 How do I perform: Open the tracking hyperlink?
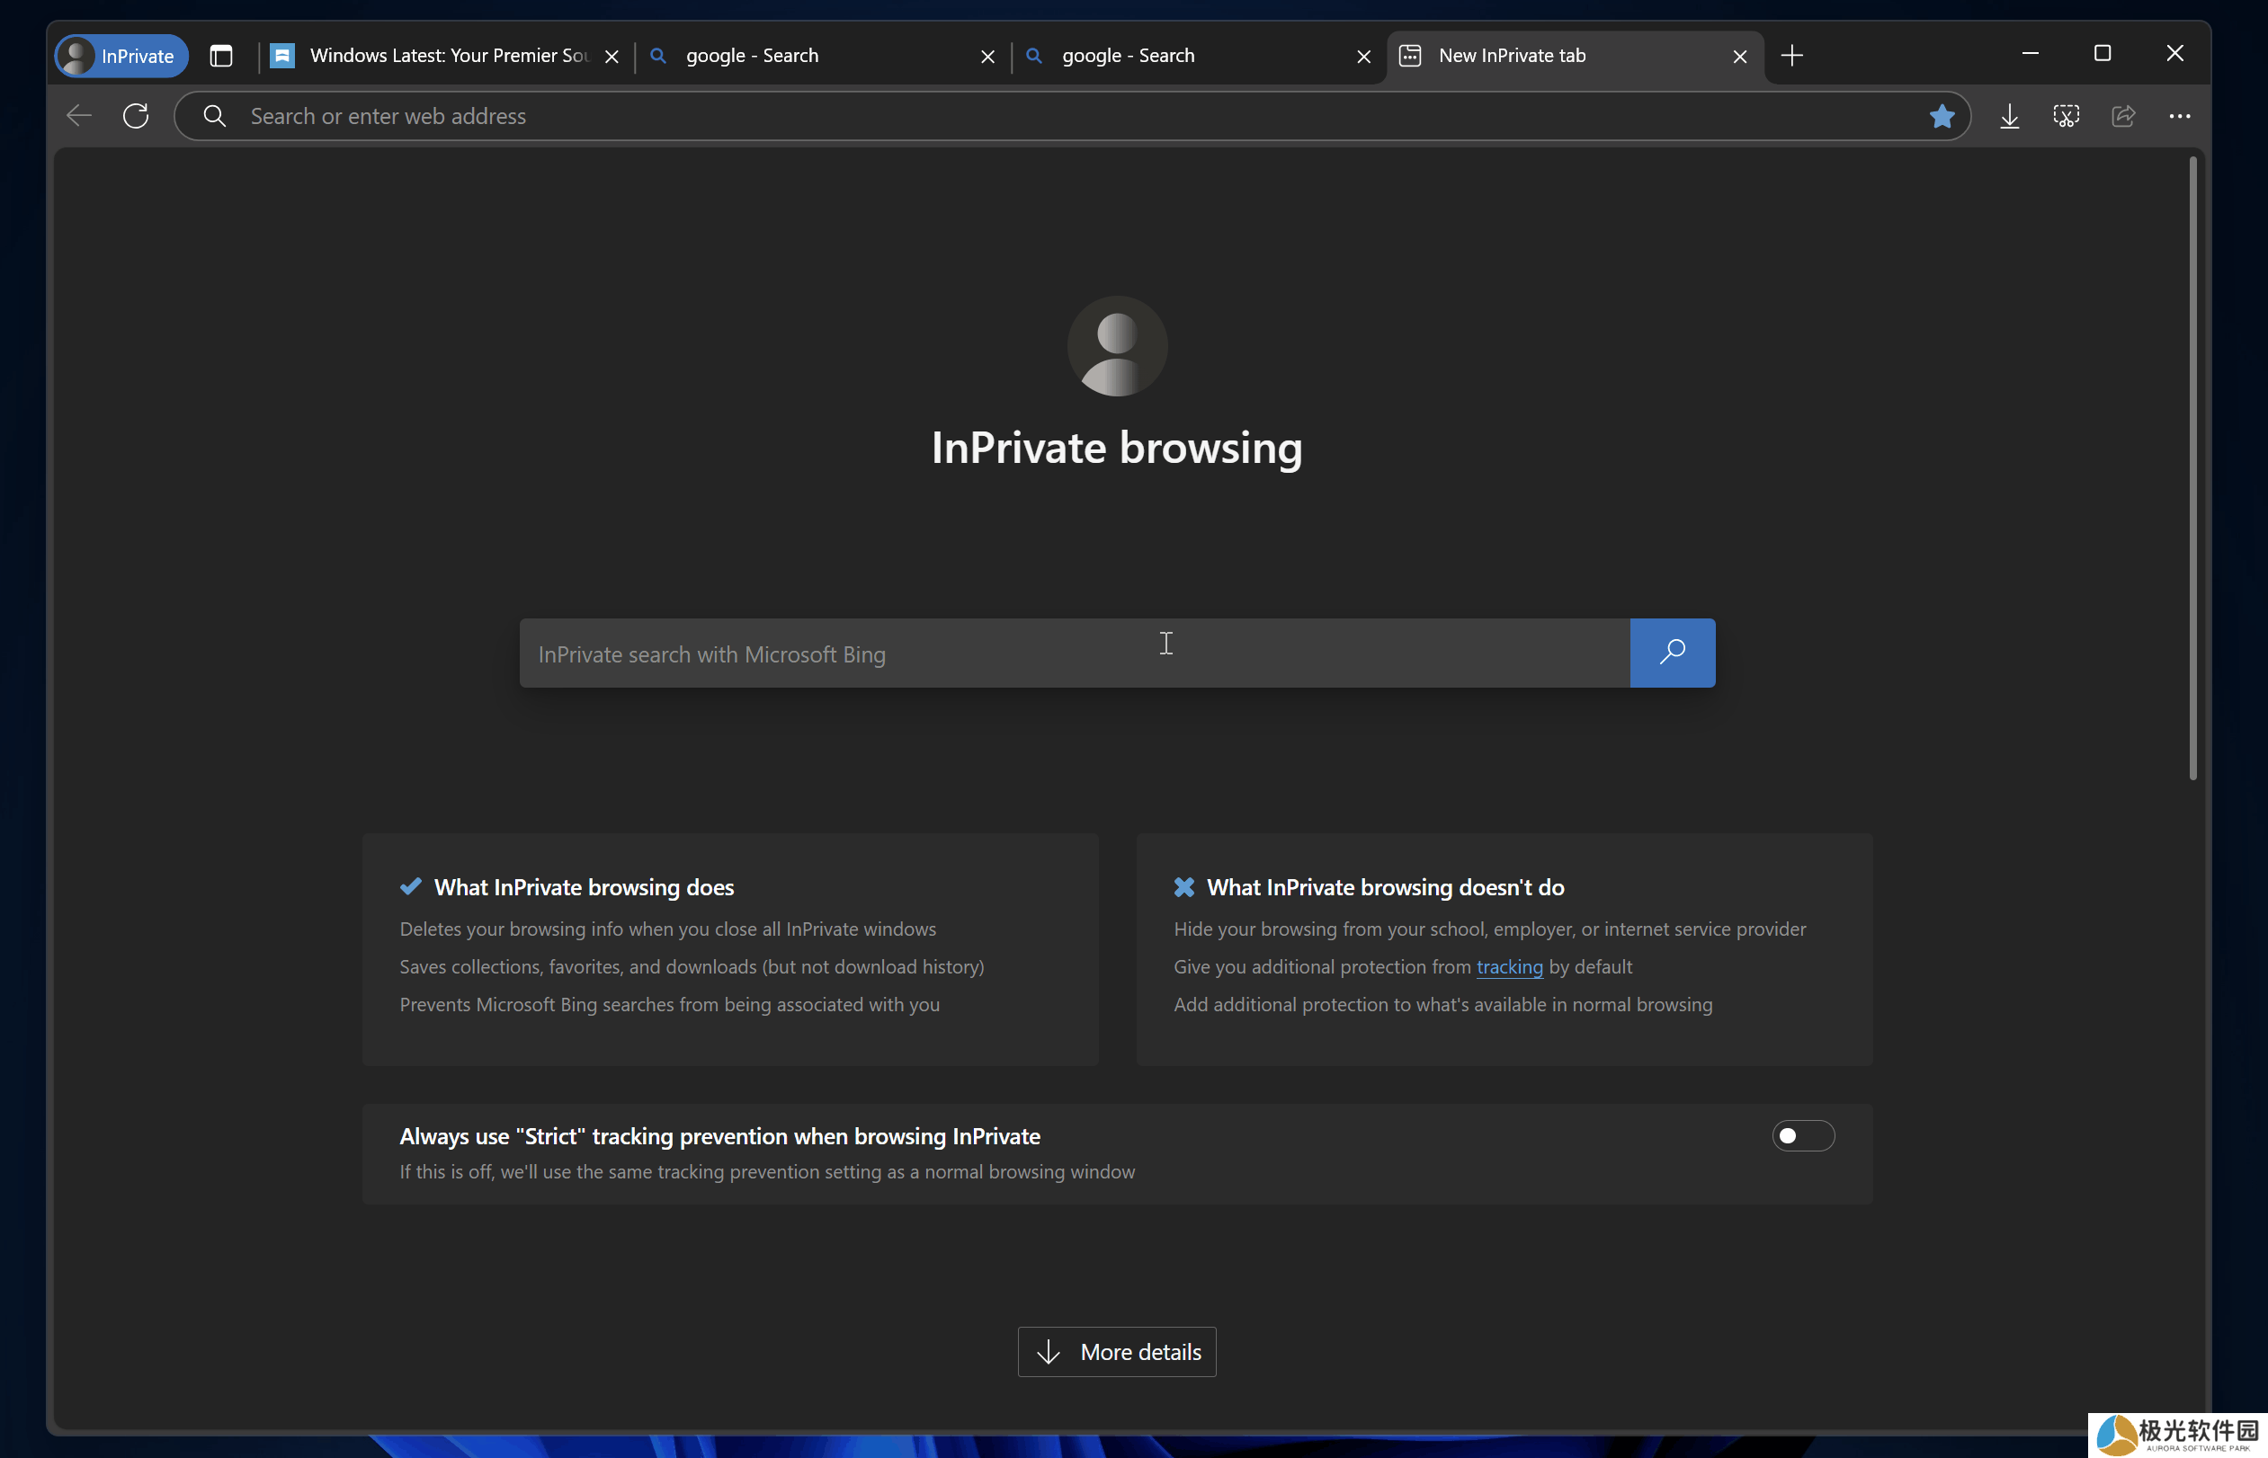point(1508,966)
